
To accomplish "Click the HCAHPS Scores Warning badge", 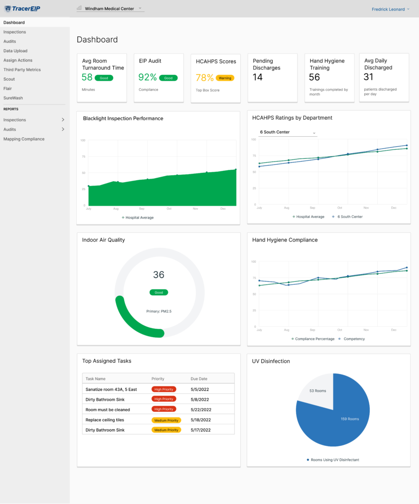I will pyautogui.click(x=225, y=78).
